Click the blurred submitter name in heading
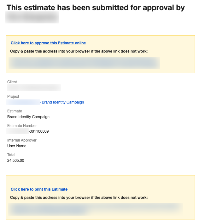This screenshot has height=221, width=200. click(32, 17)
